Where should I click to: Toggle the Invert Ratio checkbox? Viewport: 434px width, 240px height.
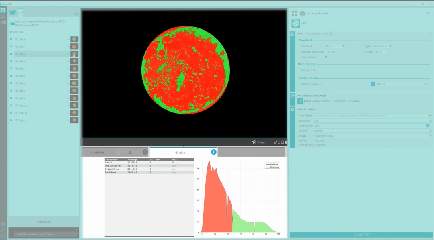pos(326,57)
